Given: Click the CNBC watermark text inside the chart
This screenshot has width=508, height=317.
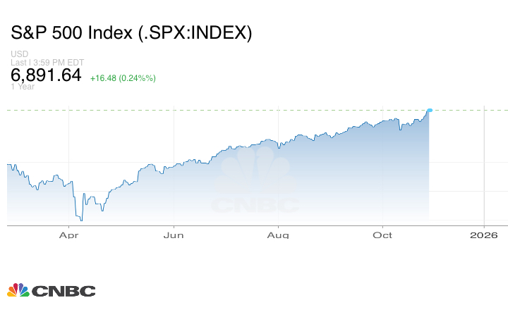Looking at the screenshot, I should [x=255, y=206].
